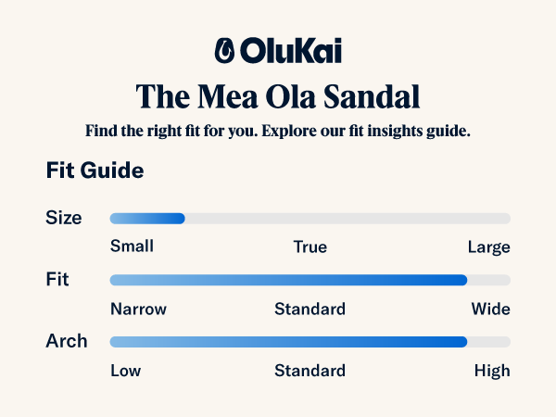Select the Large size label
The image size is (556, 417).
tap(488, 247)
